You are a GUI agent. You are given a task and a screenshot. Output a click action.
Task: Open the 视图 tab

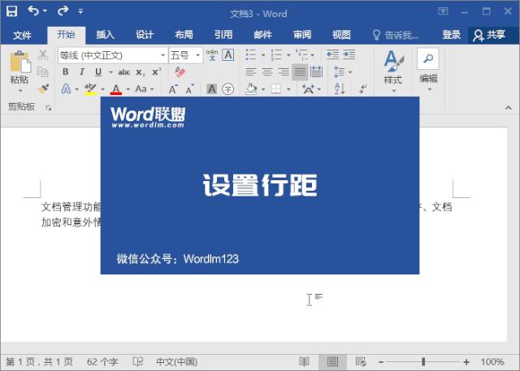tap(341, 34)
